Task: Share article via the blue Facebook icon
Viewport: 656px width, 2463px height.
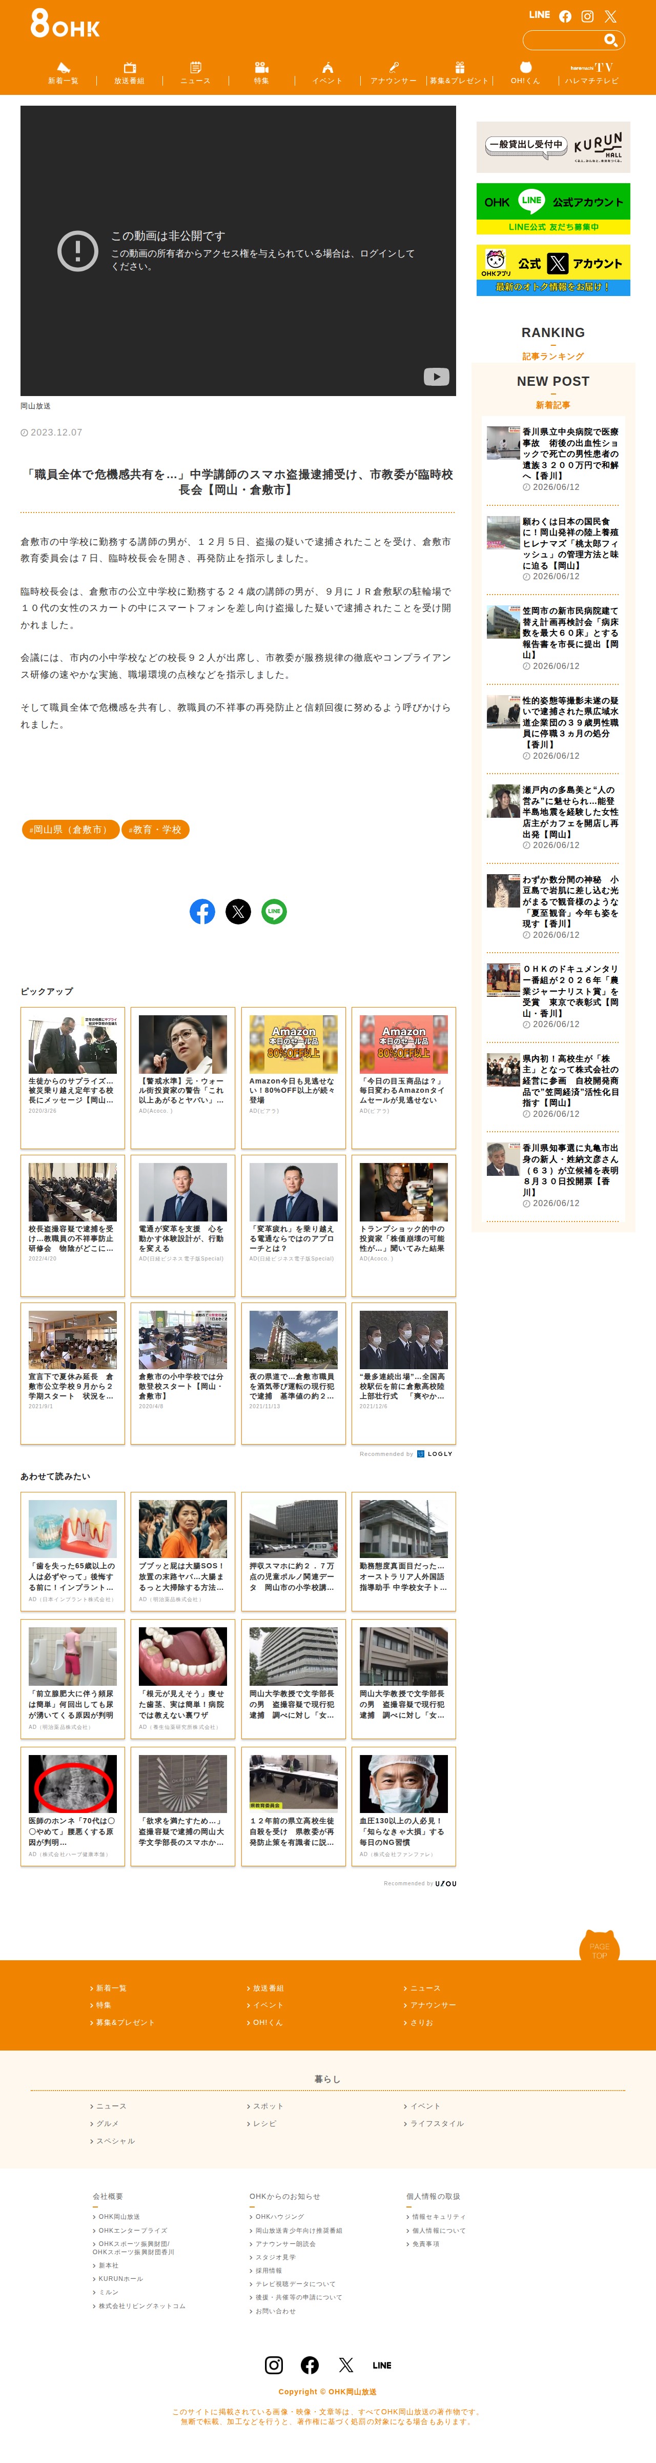Action: (202, 911)
